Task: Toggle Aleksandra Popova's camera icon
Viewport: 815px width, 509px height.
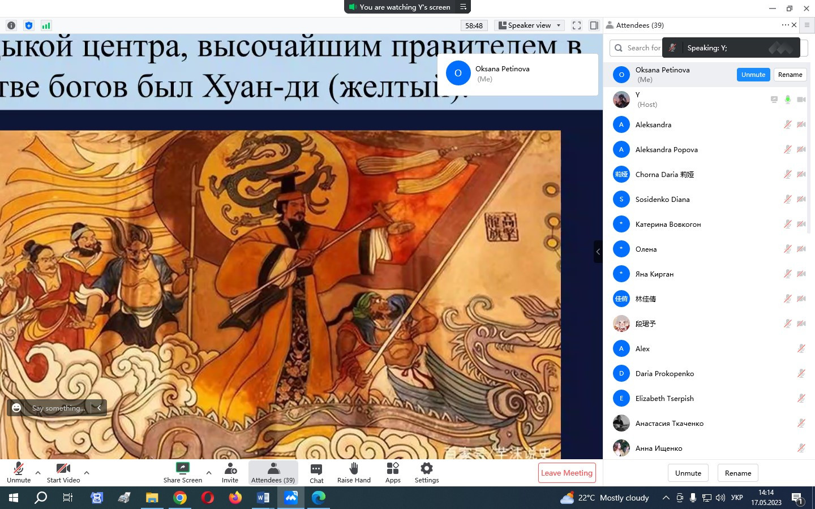Action: point(801,149)
